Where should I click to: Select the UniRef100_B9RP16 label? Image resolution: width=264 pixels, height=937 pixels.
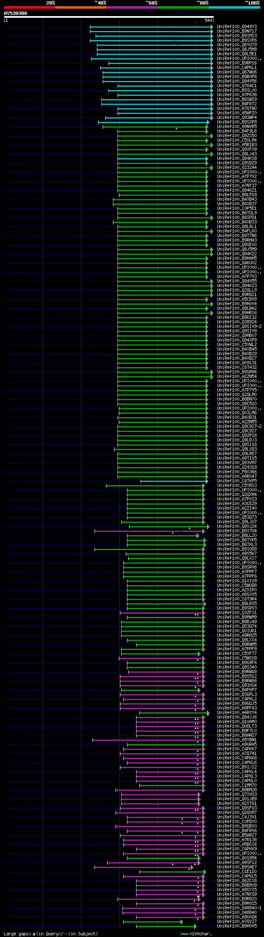click(237, 63)
